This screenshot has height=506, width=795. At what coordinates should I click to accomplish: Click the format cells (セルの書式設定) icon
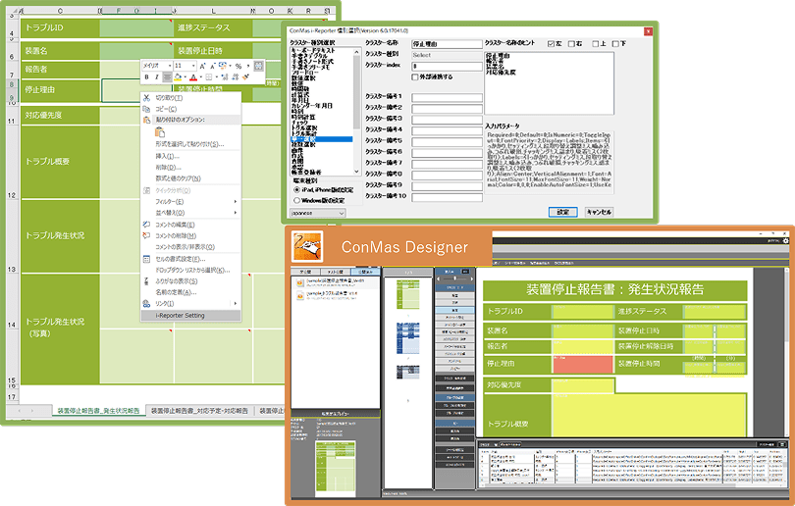point(146,259)
